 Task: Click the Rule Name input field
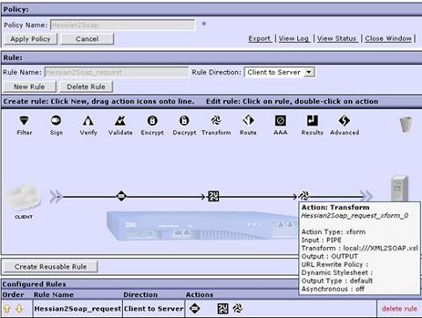point(116,72)
